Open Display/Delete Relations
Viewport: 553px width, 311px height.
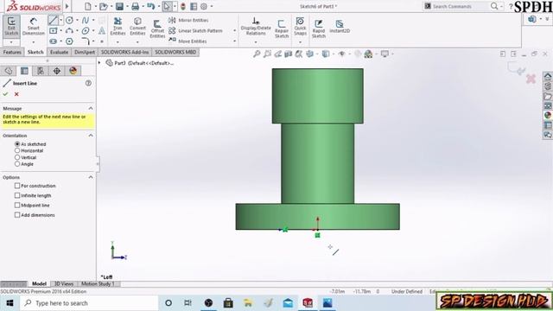[256, 27]
